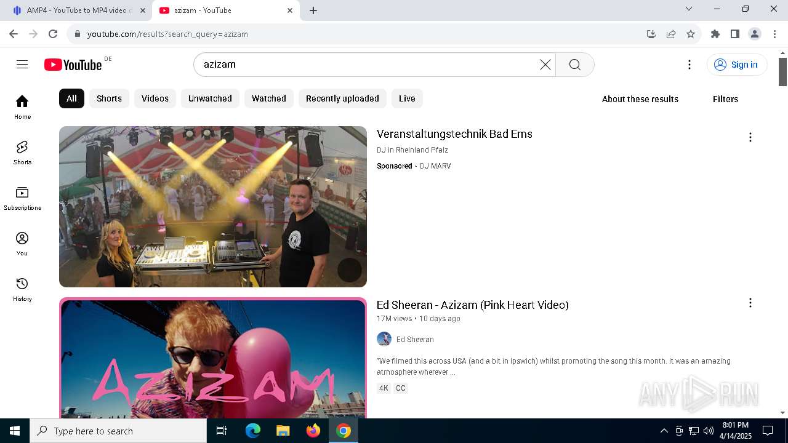This screenshot has height=443, width=788.
Task: Open the notifications action center
Action: pos(768,431)
